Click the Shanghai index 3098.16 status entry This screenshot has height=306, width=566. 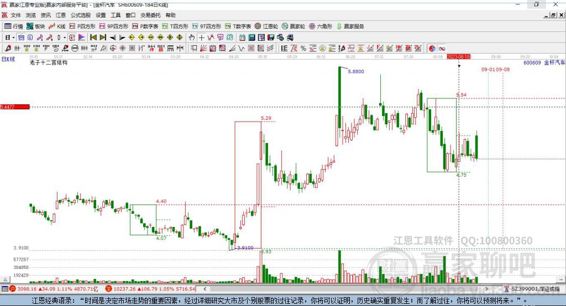click(x=54, y=289)
